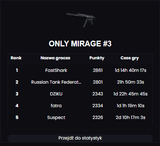Sort by the Nazwa gracza column header
Screen dimensions: 160x146
(55, 58)
